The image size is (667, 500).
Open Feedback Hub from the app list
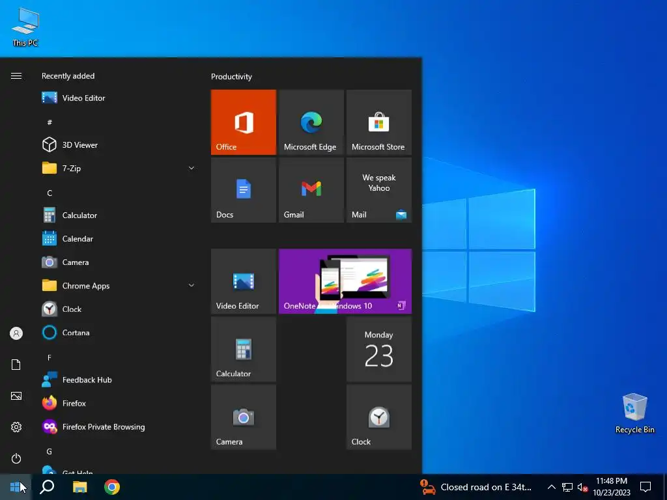119,380
